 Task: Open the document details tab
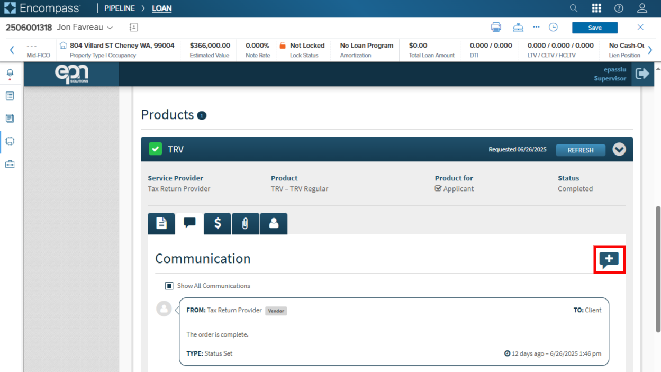161,223
